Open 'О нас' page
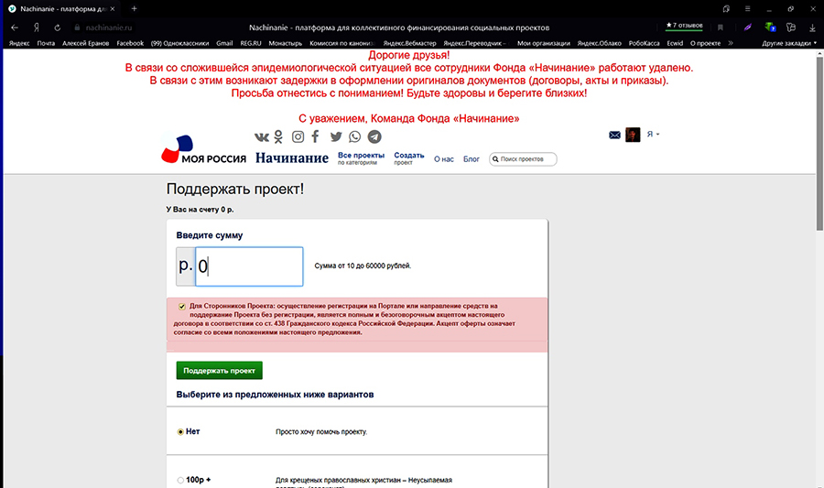824x488 pixels. pyautogui.click(x=443, y=159)
